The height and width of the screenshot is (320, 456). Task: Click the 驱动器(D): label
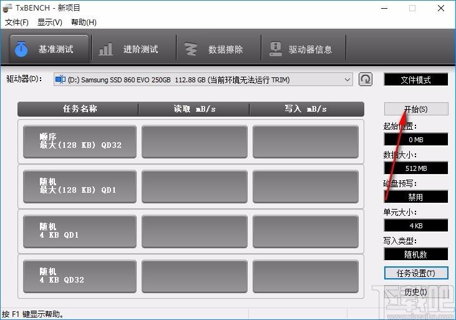tap(24, 79)
